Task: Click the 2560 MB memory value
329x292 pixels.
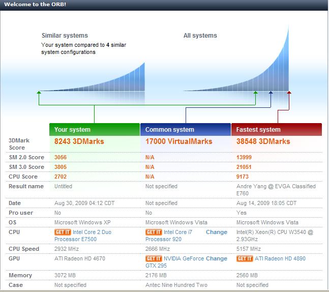Action: click(x=247, y=275)
